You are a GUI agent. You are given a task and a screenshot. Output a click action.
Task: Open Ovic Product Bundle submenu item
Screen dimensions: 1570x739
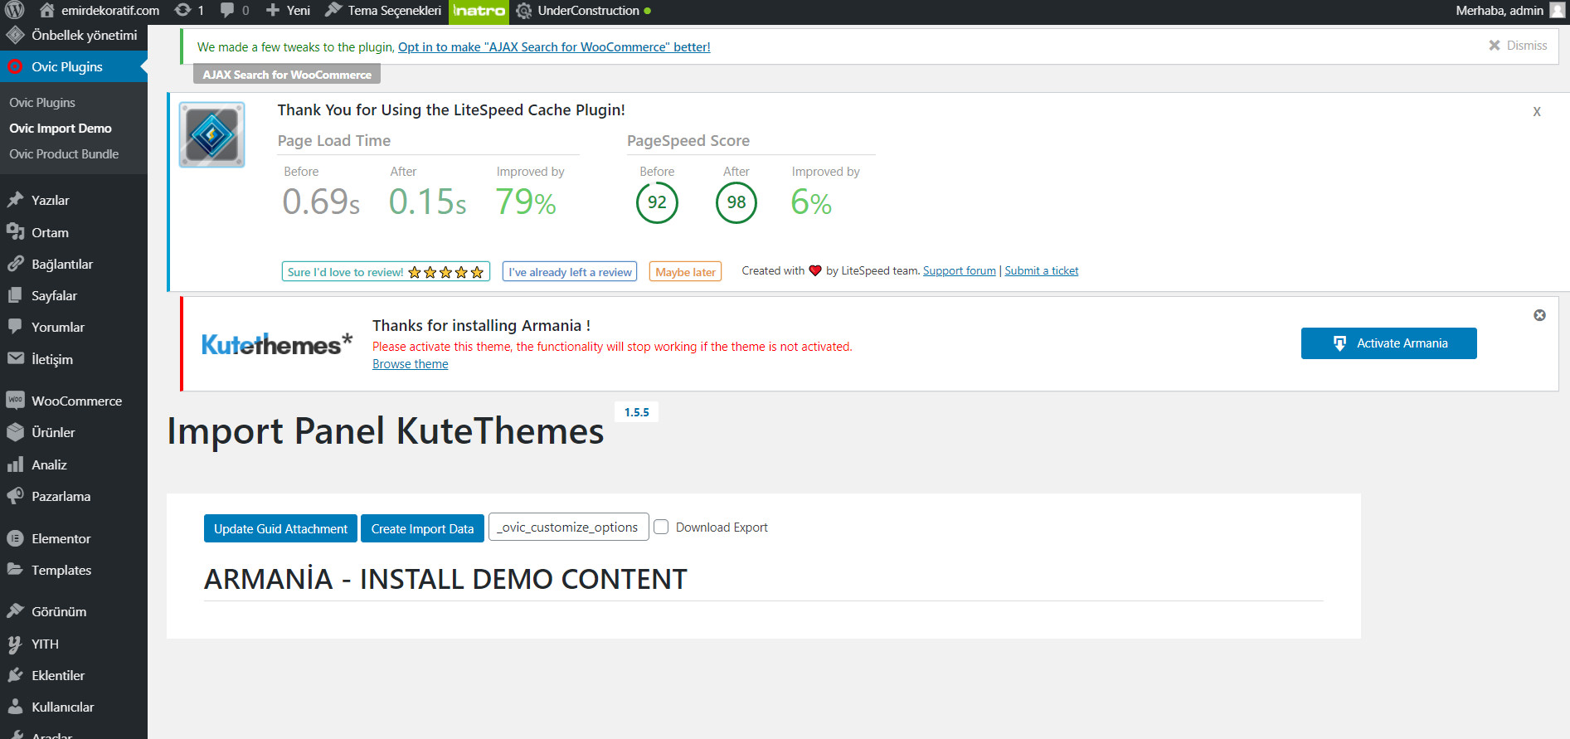(64, 154)
